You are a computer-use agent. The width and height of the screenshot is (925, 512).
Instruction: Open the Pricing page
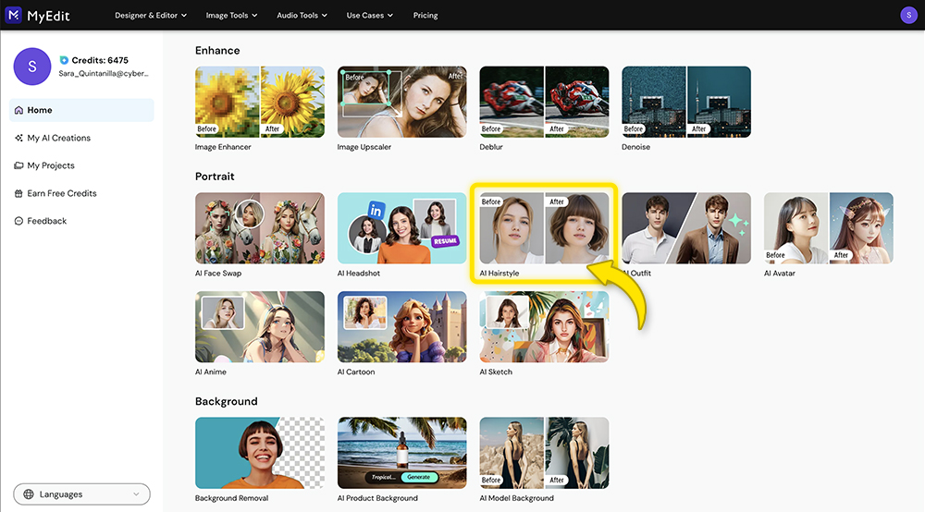425,16
